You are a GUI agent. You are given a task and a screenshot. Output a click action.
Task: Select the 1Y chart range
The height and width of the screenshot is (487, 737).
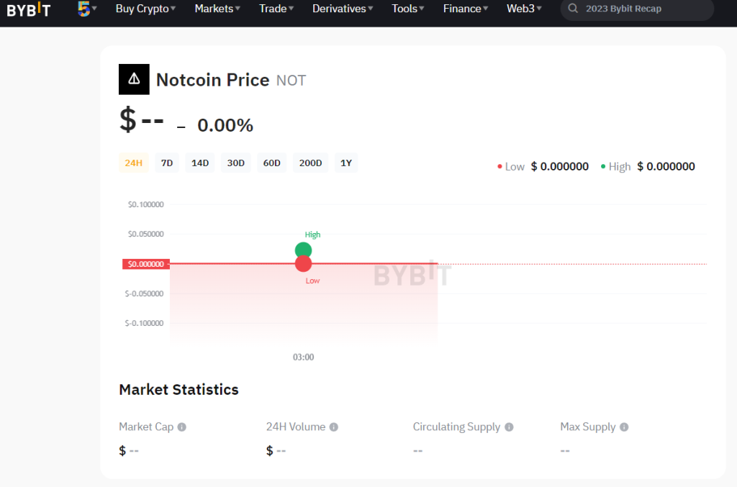click(x=346, y=163)
